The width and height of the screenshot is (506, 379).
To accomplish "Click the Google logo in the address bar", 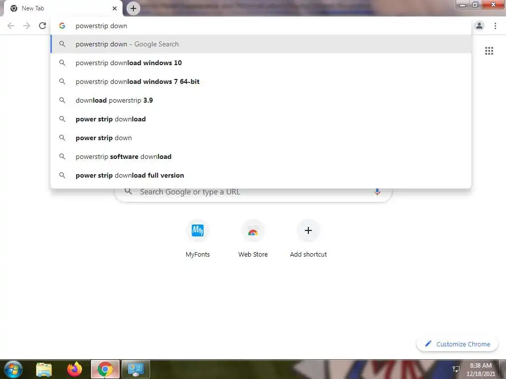I will point(62,26).
